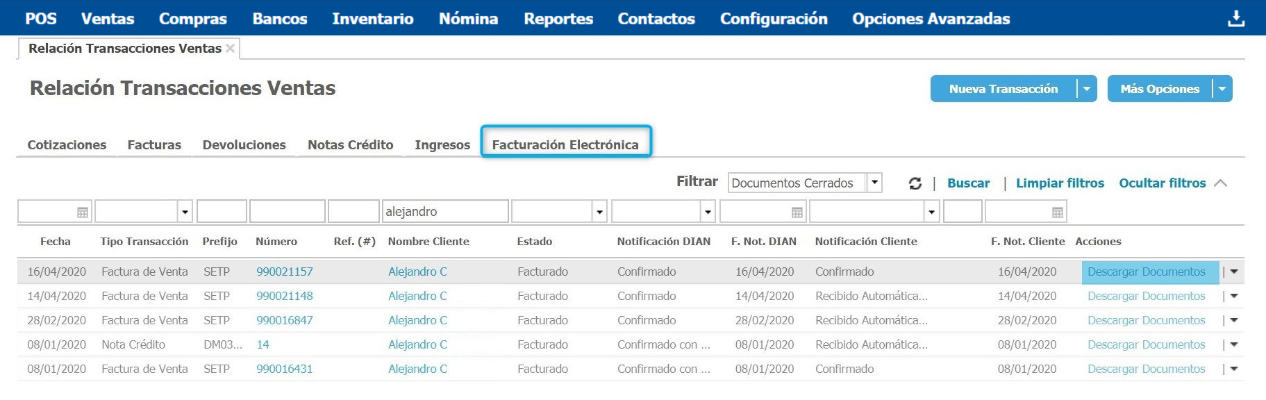
Task: Open the F. Not. Cliente calendar icon
Action: [x=1057, y=212]
